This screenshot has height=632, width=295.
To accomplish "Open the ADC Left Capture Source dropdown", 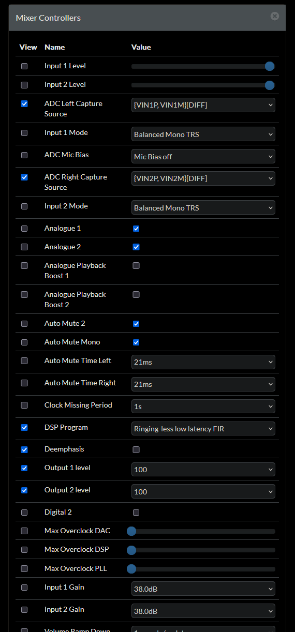I will pos(203,105).
